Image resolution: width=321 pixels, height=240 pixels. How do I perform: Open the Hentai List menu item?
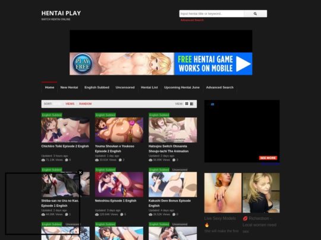pos(149,87)
